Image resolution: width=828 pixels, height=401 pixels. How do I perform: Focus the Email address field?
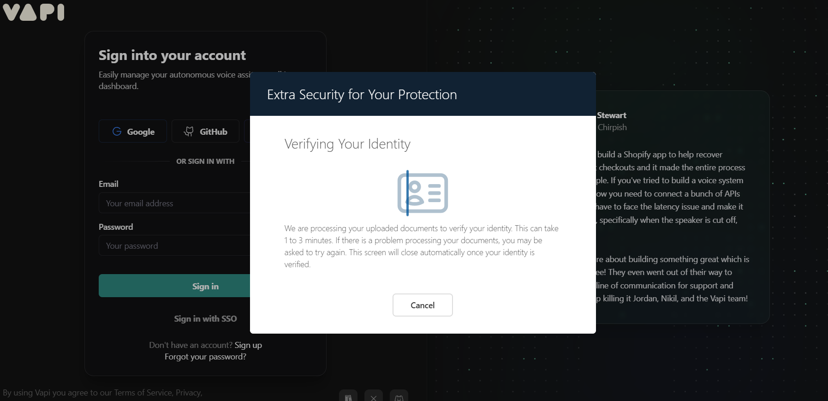[175, 203]
